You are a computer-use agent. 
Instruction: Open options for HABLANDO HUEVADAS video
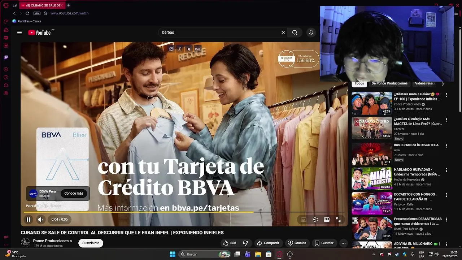pos(446,170)
